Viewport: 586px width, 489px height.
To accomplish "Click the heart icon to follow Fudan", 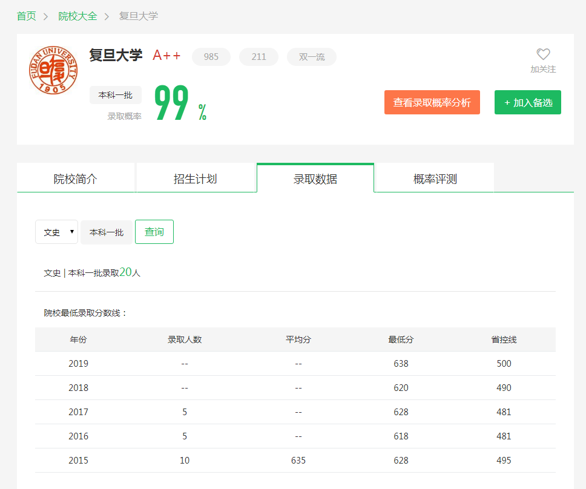I will [x=543, y=54].
